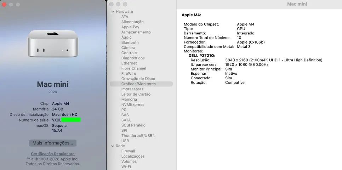The height and width of the screenshot is (170, 342).
Task: Click the DELL P2721Q monitor heading
Action: pos(202,56)
